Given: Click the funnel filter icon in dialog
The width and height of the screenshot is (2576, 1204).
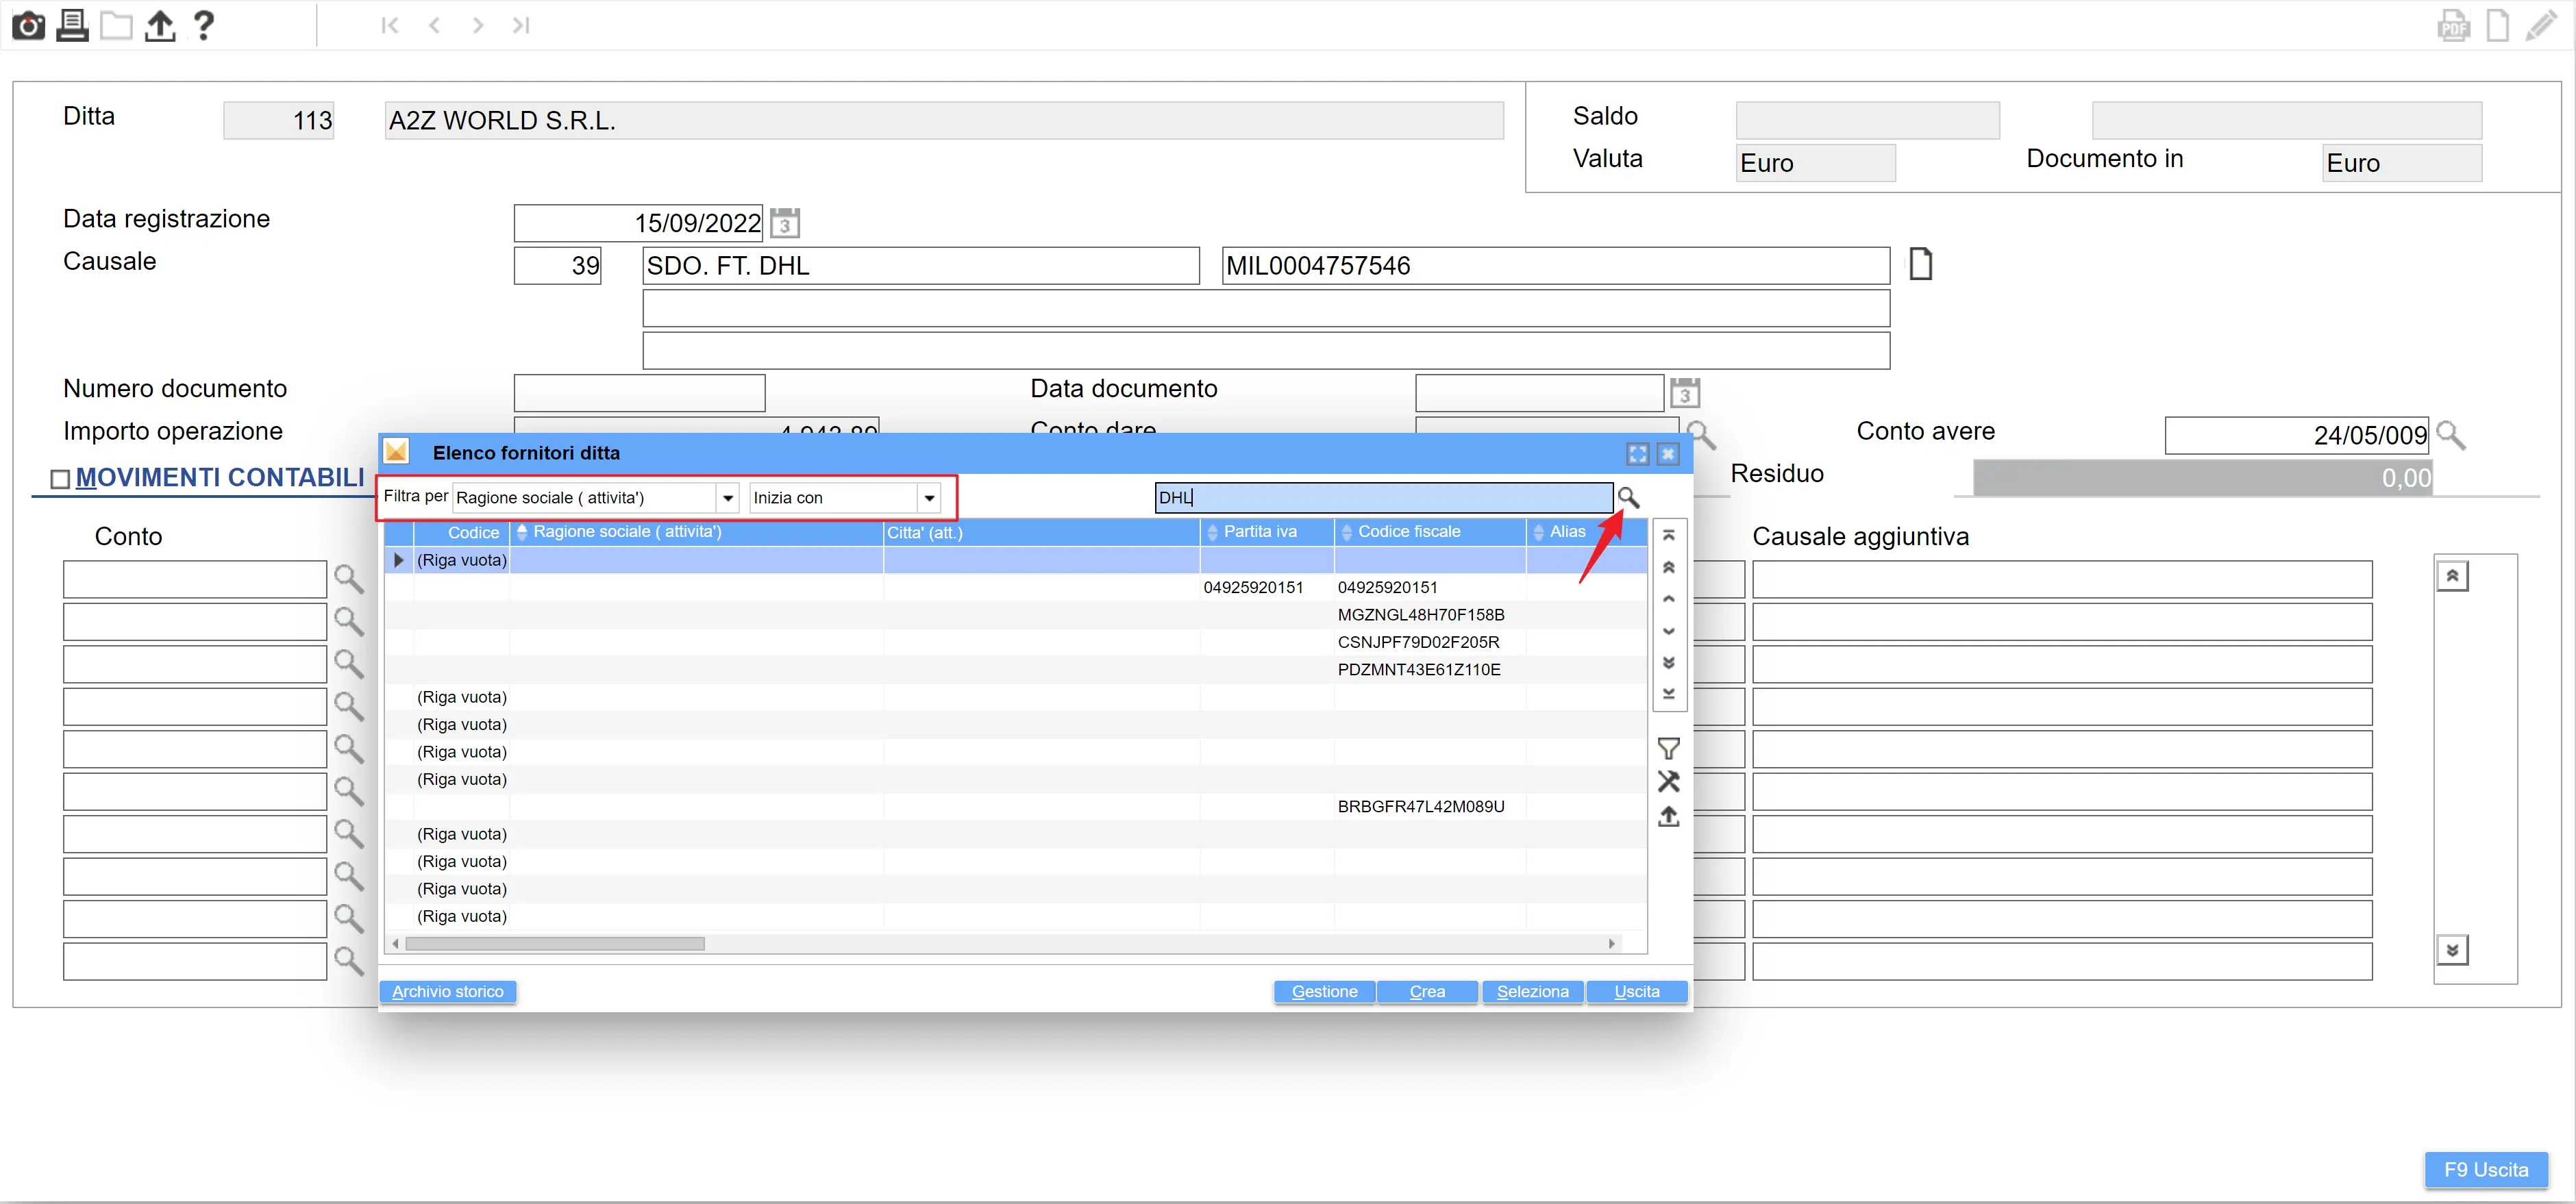Looking at the screenshot, I should click(1668, 748).
